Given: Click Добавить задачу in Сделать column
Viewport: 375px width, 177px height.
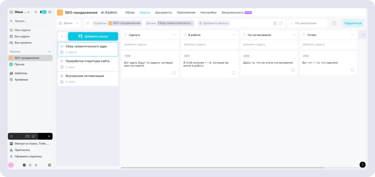Looking at the screenshot, I should (x=150, y=45).
